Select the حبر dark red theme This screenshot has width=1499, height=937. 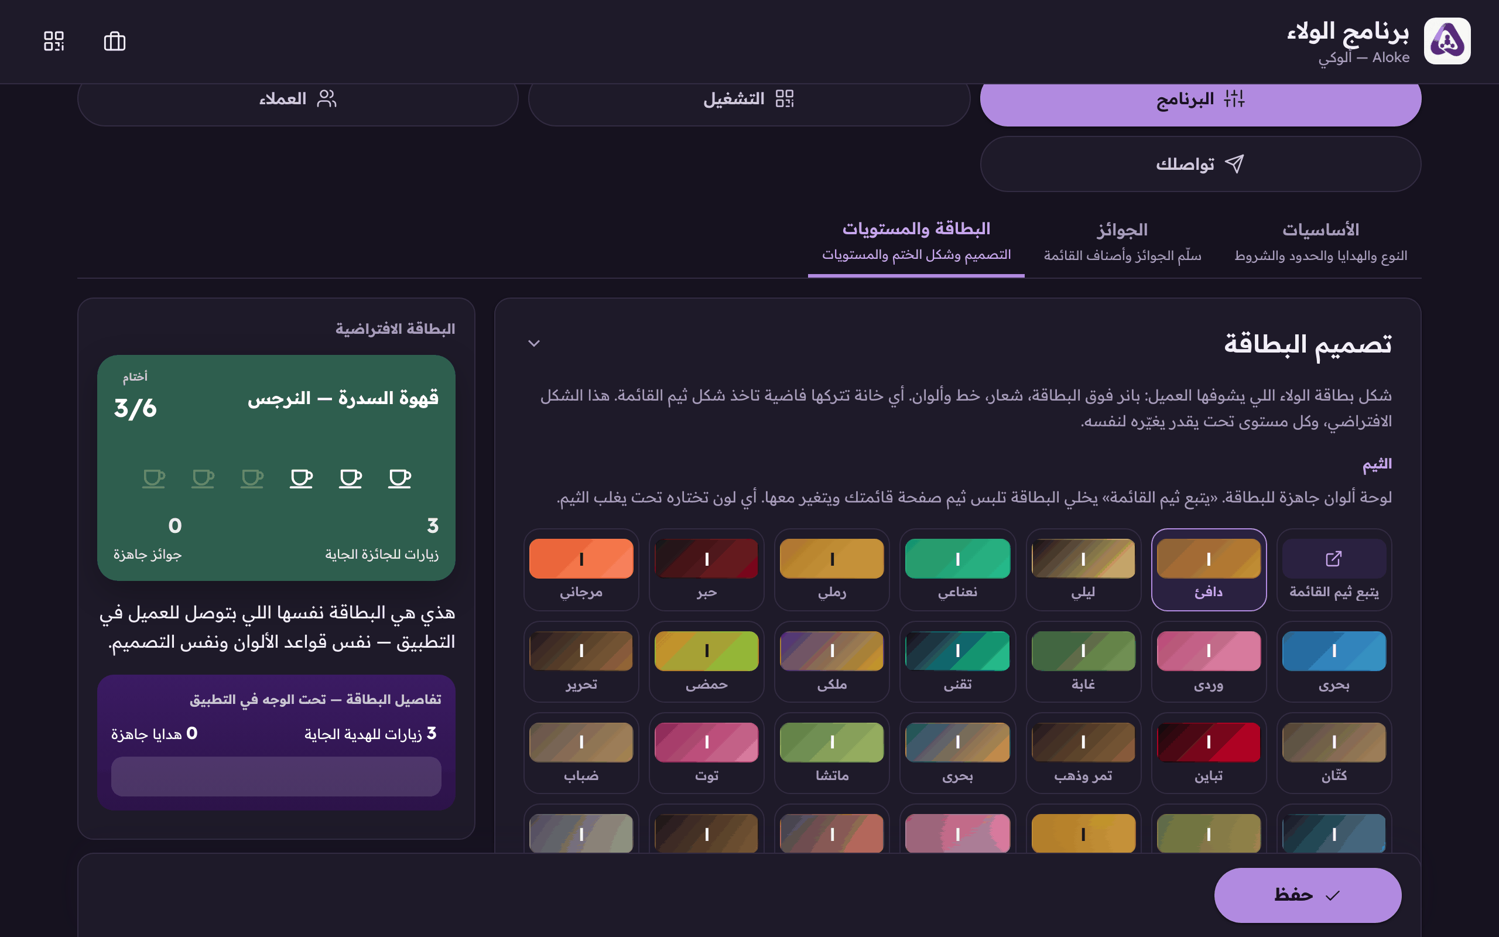click(706, 569)
